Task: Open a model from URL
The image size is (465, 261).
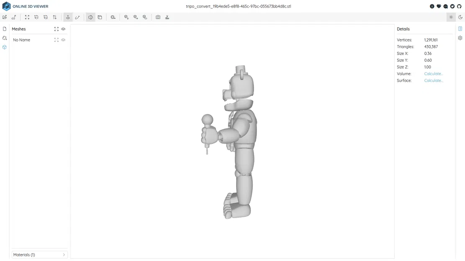Action: click(13, 17)
